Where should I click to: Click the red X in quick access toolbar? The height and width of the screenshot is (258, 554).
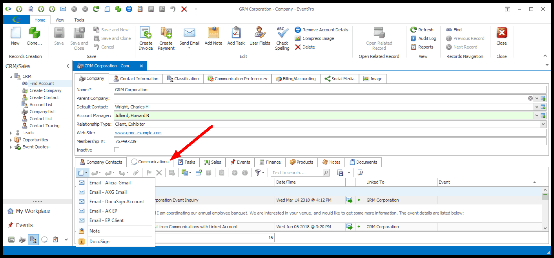[184, 9]
